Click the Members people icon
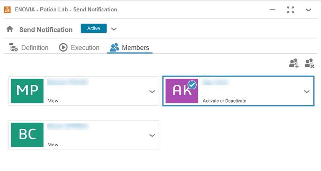The width and height of the screenshot is (321, 171). [114, 48]
